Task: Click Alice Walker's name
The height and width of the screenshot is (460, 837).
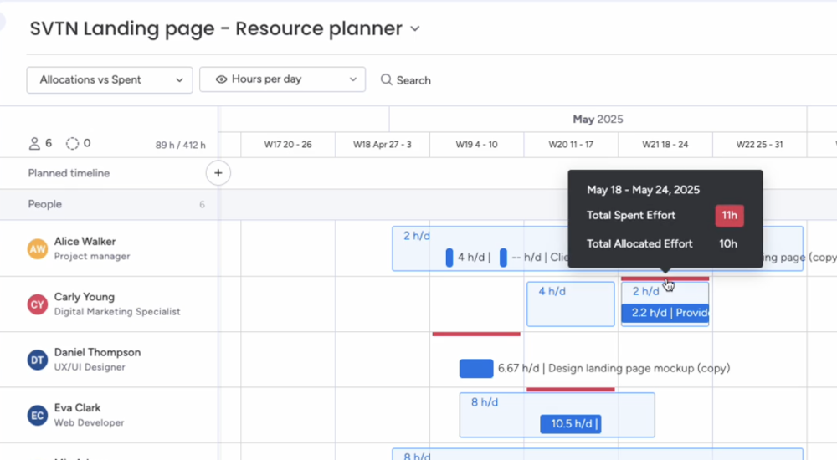Action: point(85,242)
